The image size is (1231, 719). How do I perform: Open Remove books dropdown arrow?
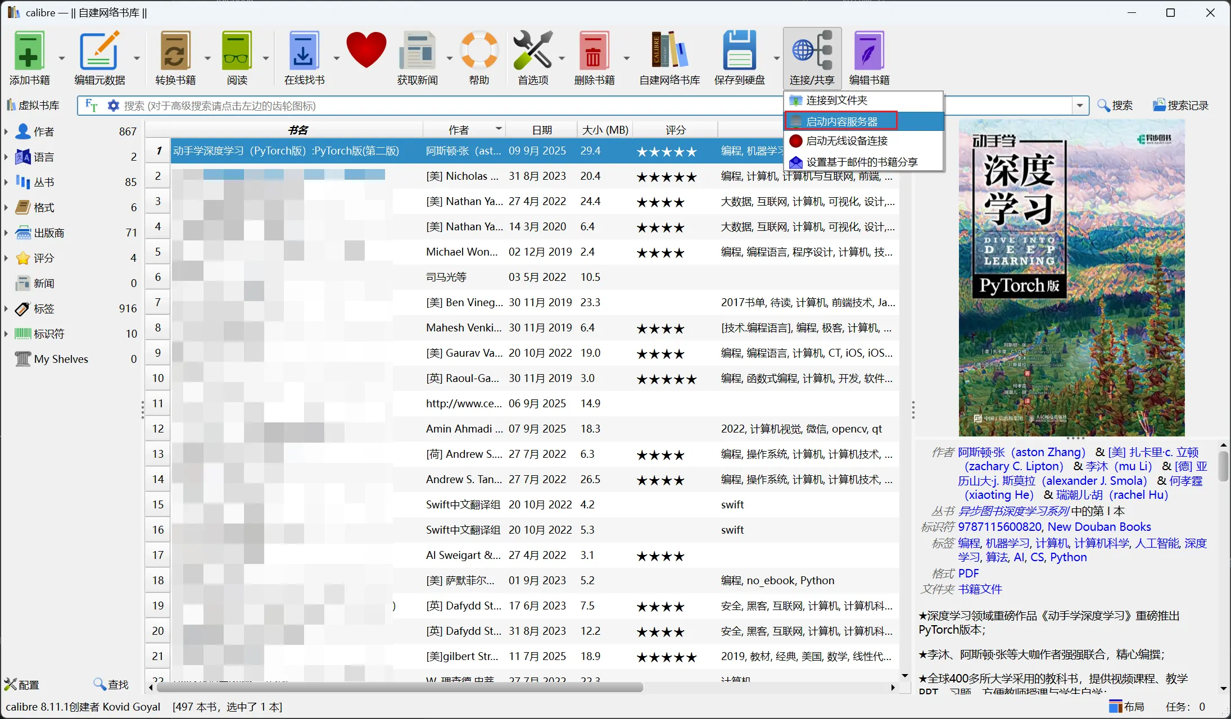627,58
